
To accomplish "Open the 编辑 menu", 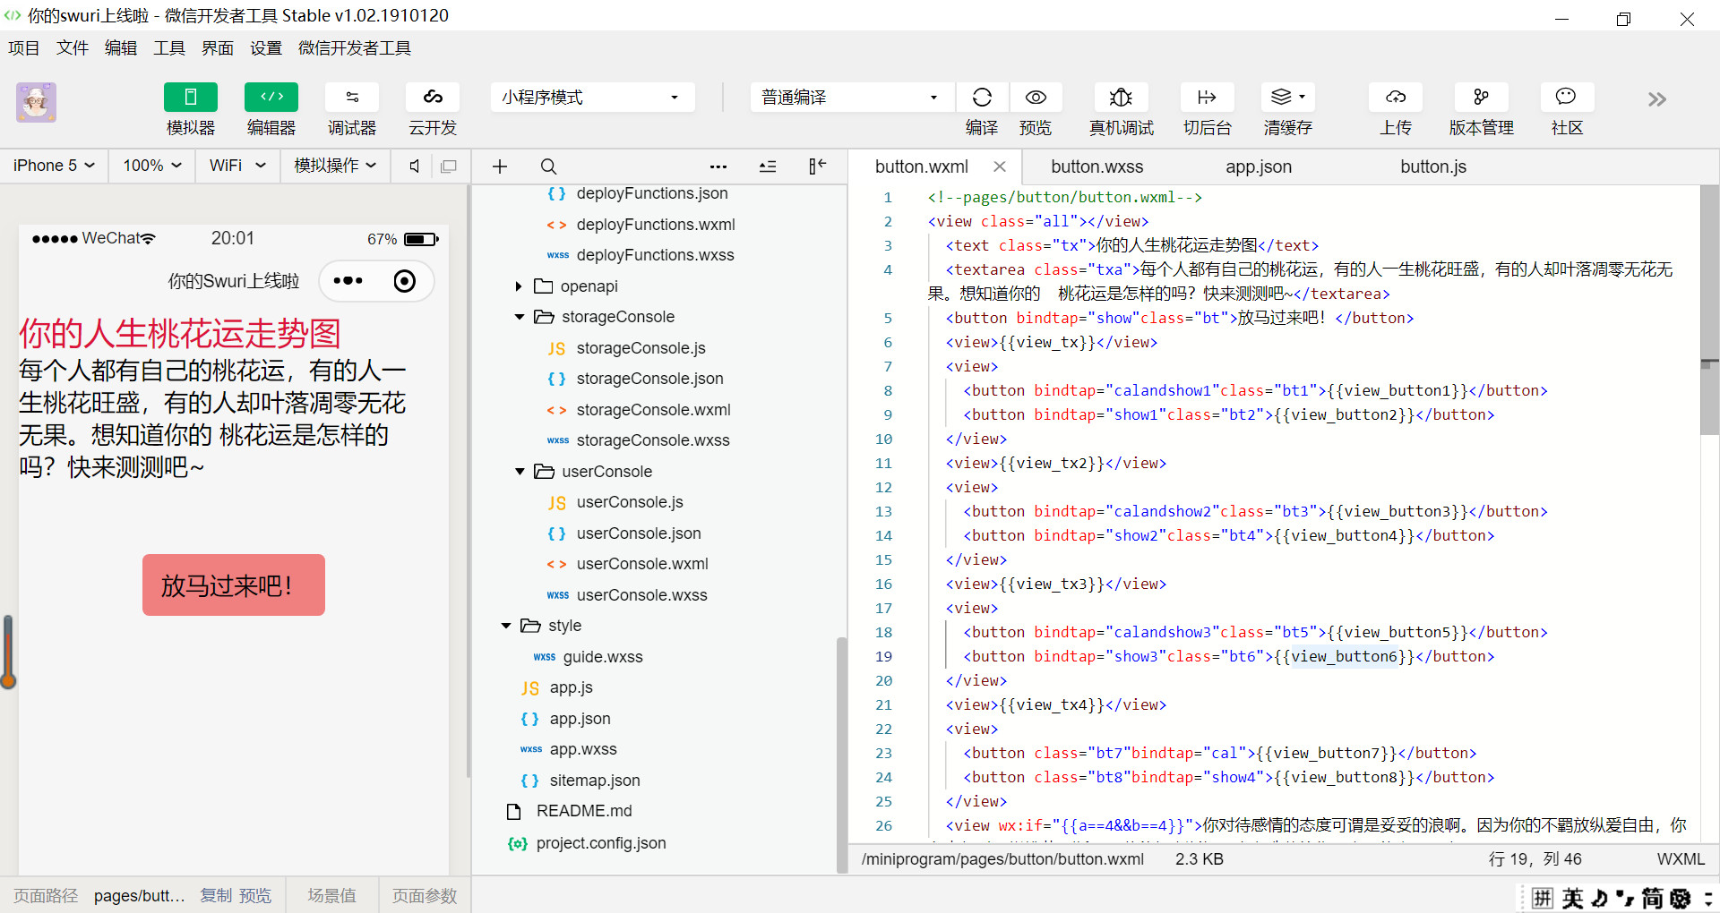I will click(121, 48).
